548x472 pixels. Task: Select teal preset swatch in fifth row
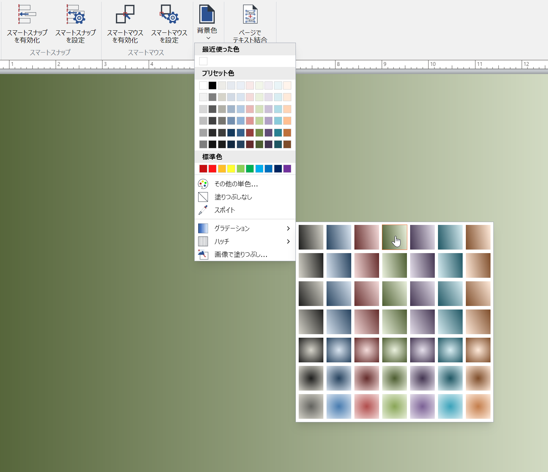278,133
